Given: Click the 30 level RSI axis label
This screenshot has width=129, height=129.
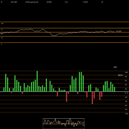Looking at the screenshot, I should point(2,38).
